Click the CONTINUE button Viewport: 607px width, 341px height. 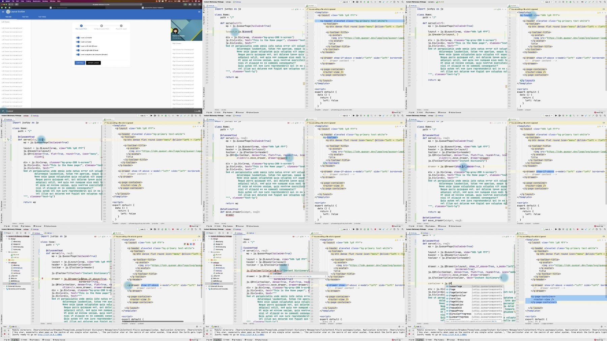(80, 63)
